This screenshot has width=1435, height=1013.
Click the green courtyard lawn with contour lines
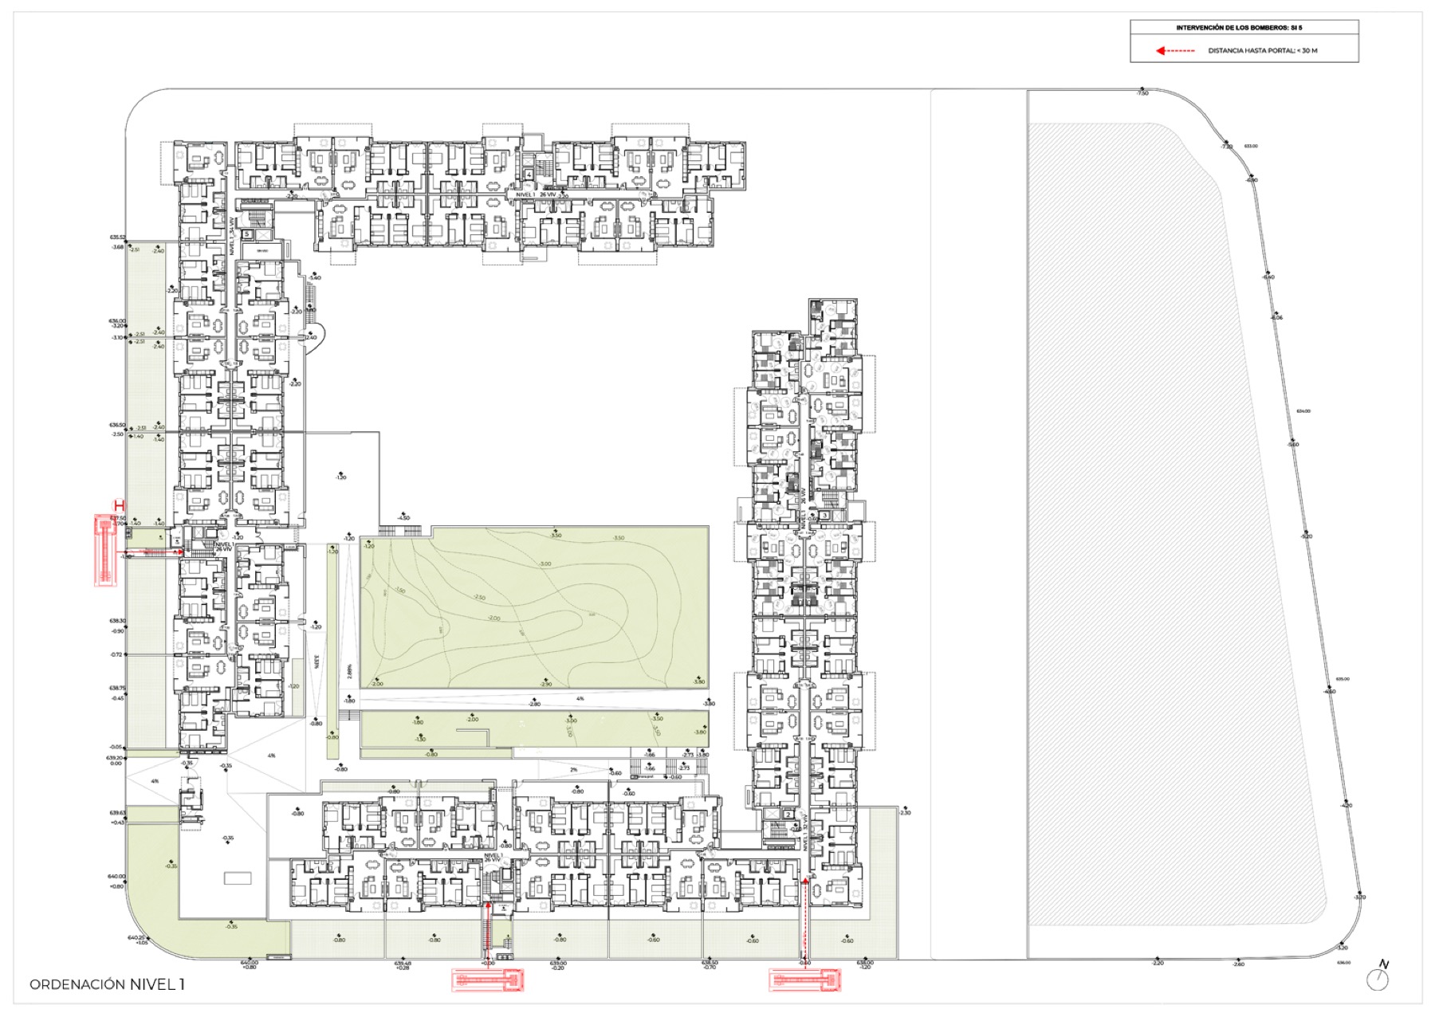click(533, 607)
